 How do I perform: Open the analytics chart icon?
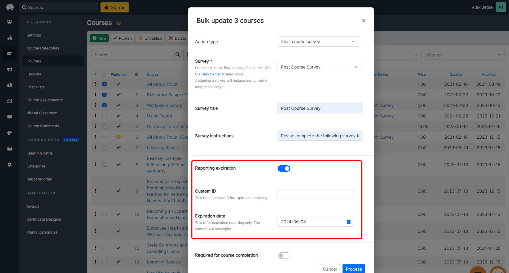10,101
